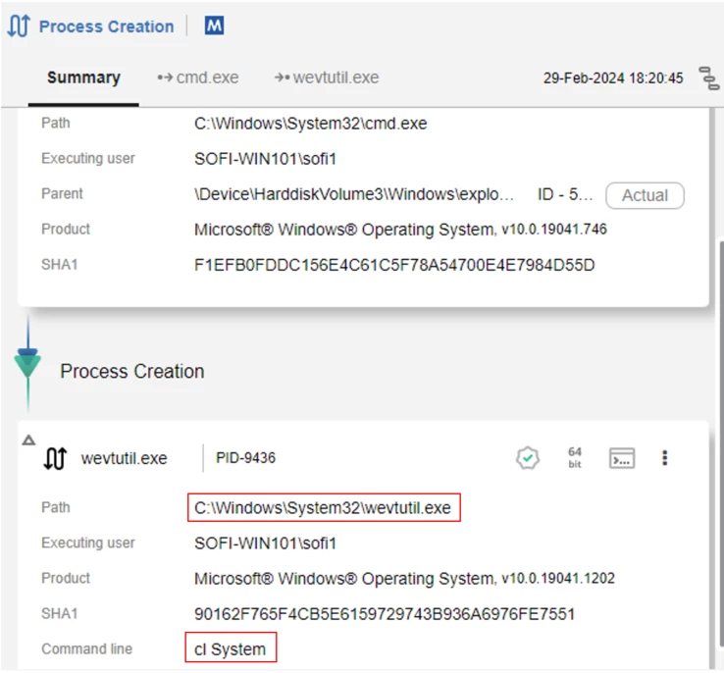Click the timeline arrow marker before Process Creation
Image resolution: width=724 pixels, height=673 pixels.
pos(27,363)
